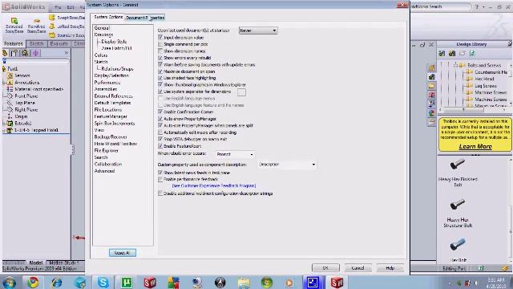Click Add to Library icon in Design Library
This screenshot has width=513, height=289.
point(442,53)
